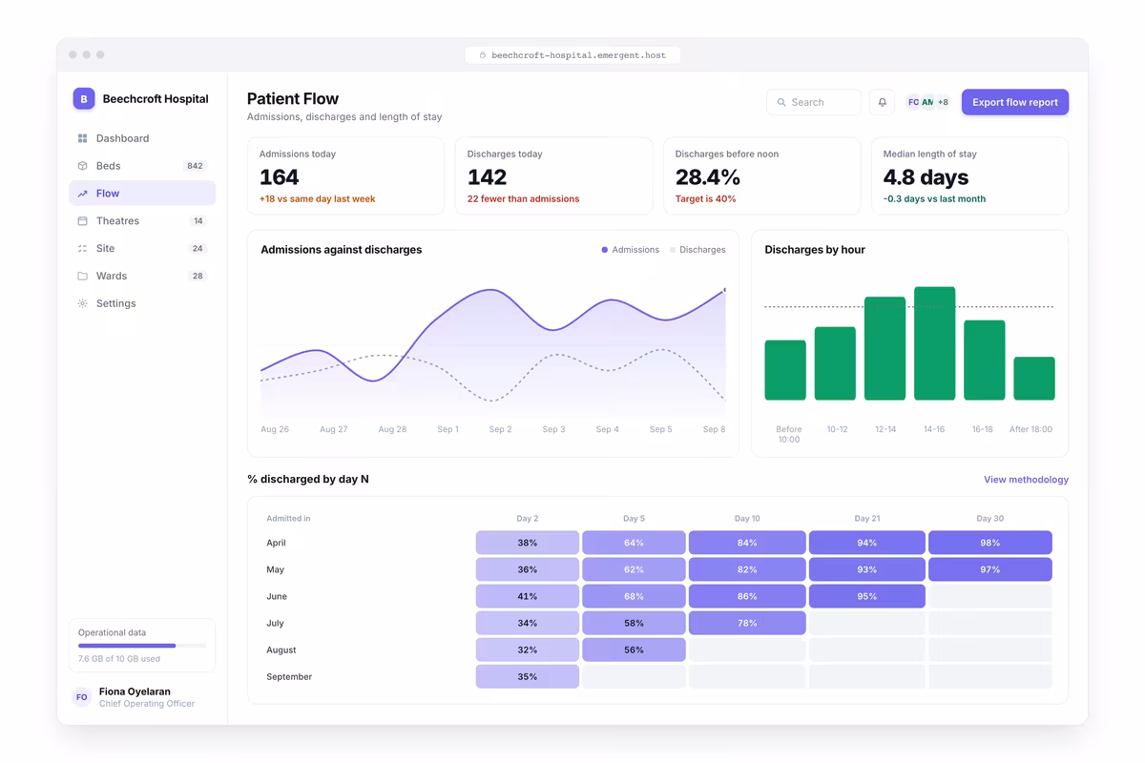Click the 14-16 discharges bar
The image size is (1145, 763).
click(934, 343)
